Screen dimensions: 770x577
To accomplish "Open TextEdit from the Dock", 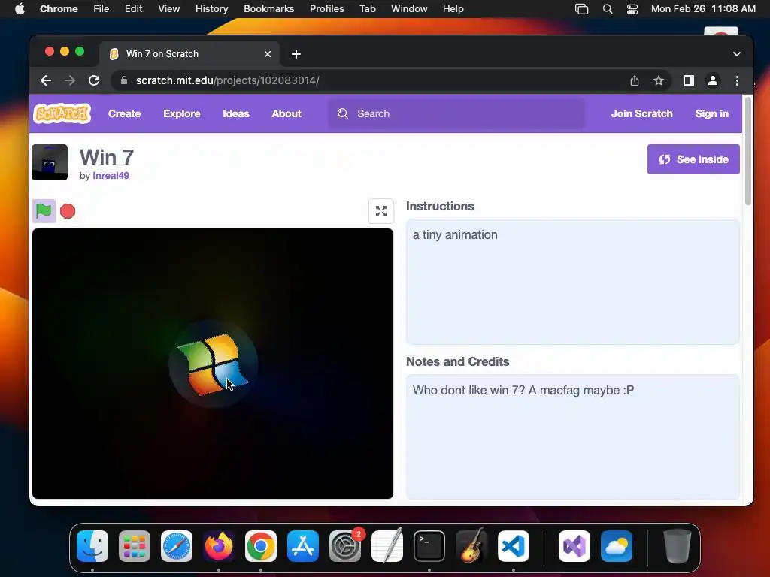I will point(387,546).
